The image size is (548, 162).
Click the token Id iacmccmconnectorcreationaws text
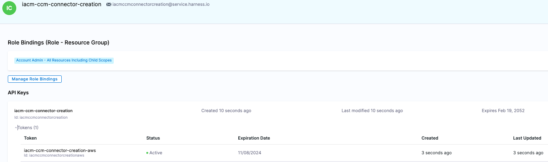[x=54, y=155]
